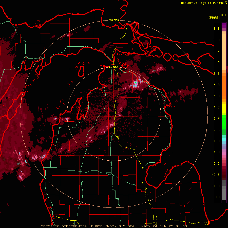228x228 pixels.
Task: Click the 1.0 value on the scale
Action: tap(217, 152)
